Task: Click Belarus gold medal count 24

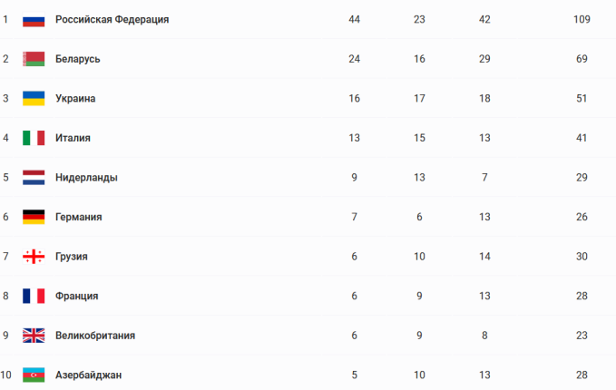Action: pos(354,59)
